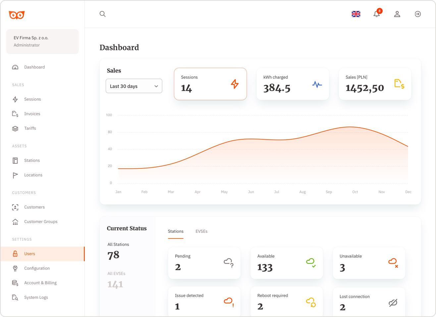Click the user profile icon
This screenshot has width=436, height=317.
coord(397,14)
